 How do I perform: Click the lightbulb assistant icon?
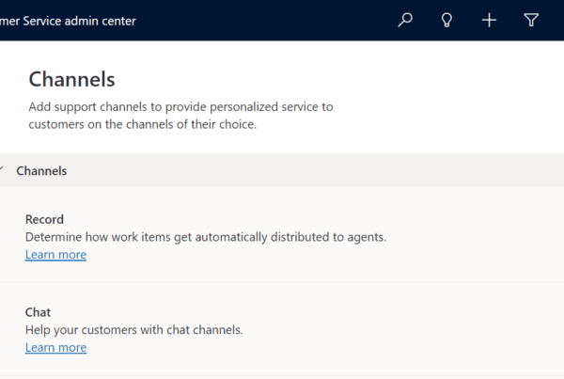coord(447,20)
